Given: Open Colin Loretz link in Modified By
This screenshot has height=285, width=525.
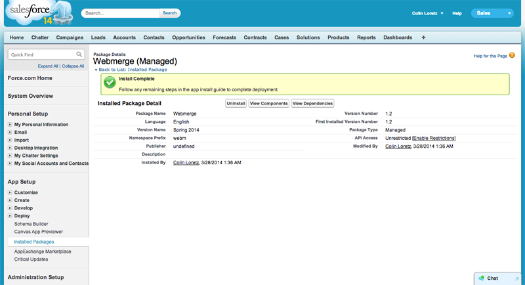Looking at the screenshot, I should [398, 146].
